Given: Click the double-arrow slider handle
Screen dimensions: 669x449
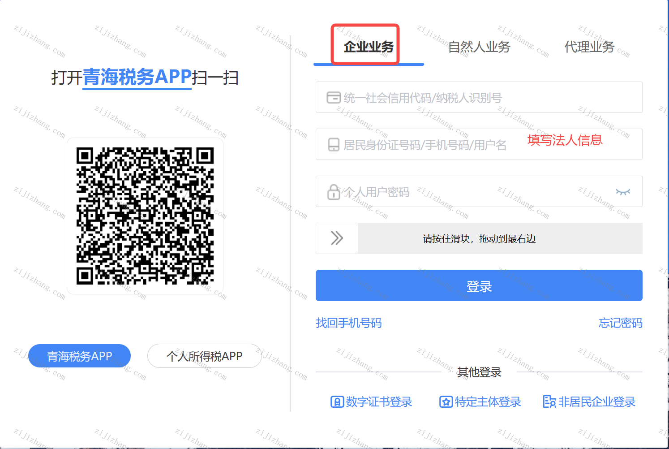Looking at the screenshot, I should [337, 238].
